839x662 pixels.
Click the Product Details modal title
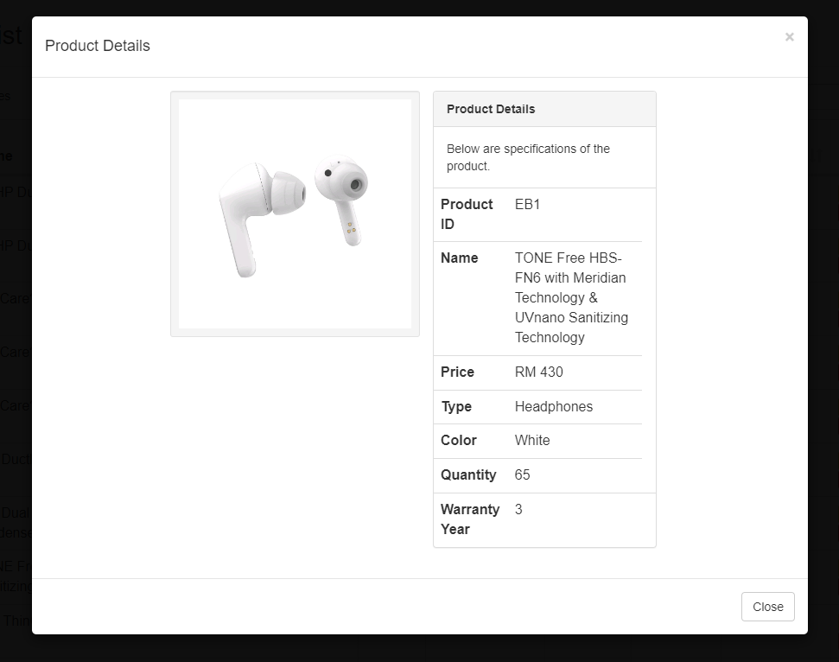coord(97,46)
